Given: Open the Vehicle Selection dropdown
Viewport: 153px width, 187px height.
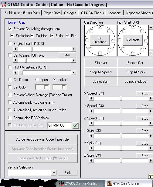Looking at the screenshot, I should tap(54, 173).
